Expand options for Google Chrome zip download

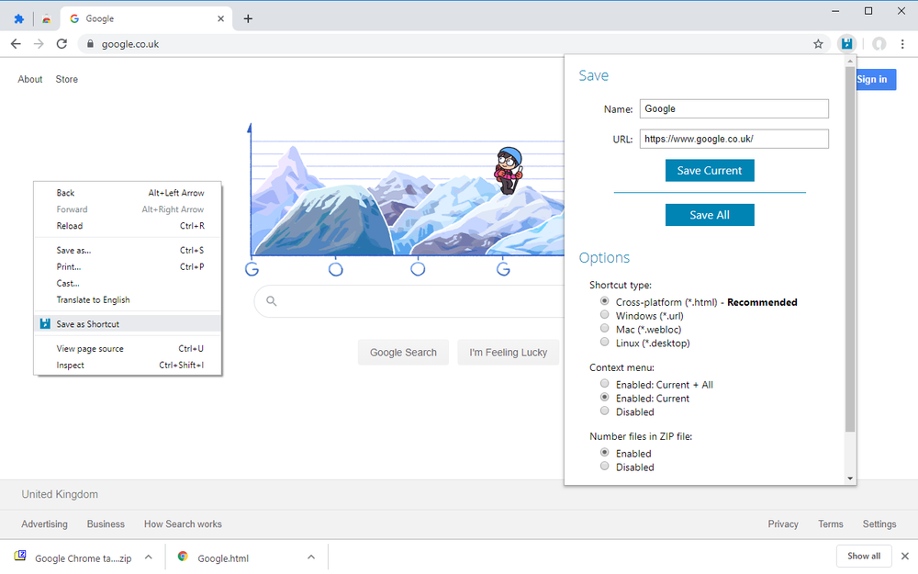149,557
